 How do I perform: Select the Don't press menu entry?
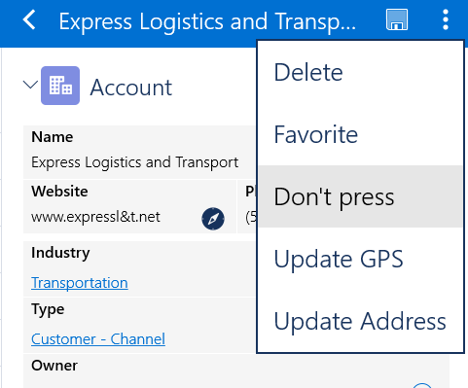[x=360, y=196]
